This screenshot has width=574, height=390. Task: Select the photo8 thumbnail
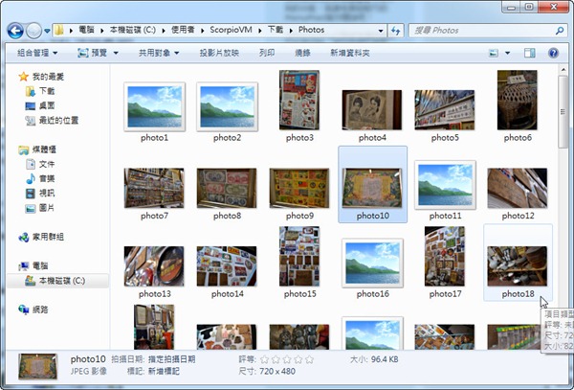[227, 189]
